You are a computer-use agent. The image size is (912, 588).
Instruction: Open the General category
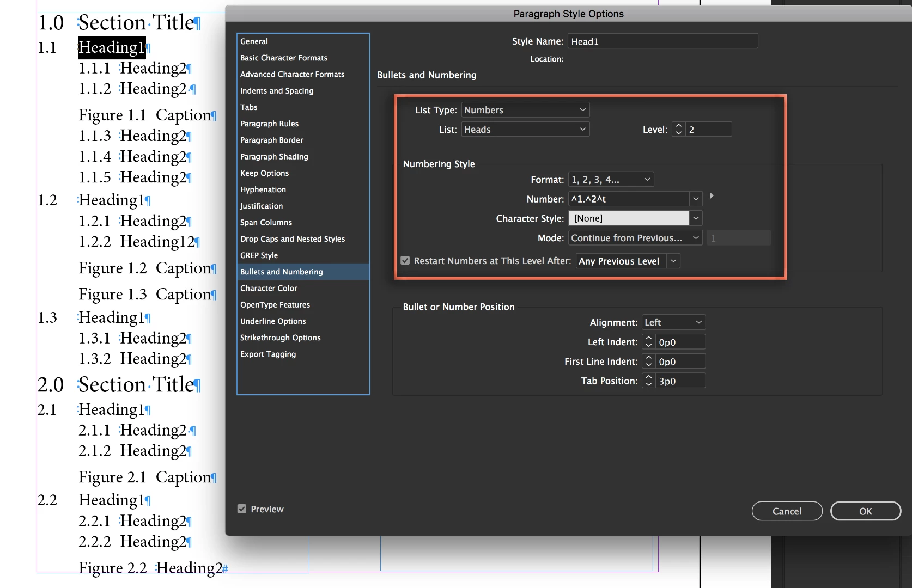coord(303,41)
